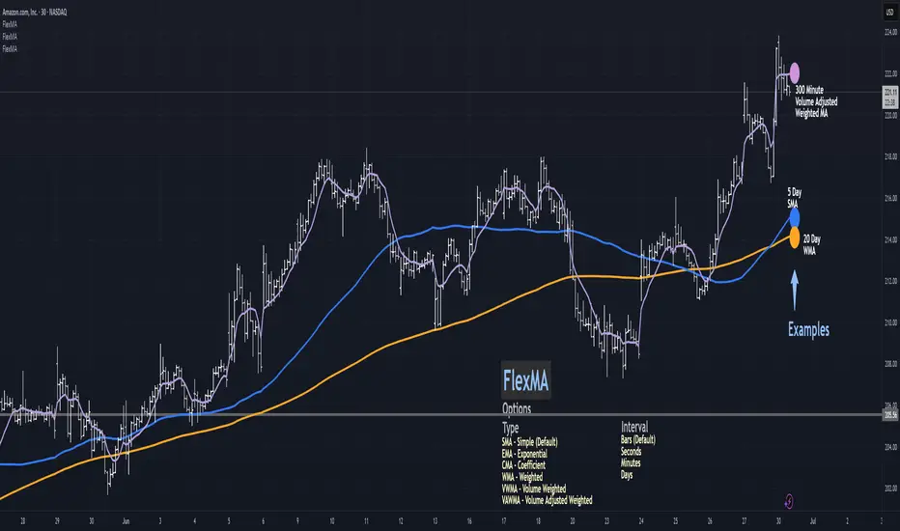Viewport: 900px width, 531px height.
Task: Select the second FlexMA indicator legend
Action: pos(10,37)
